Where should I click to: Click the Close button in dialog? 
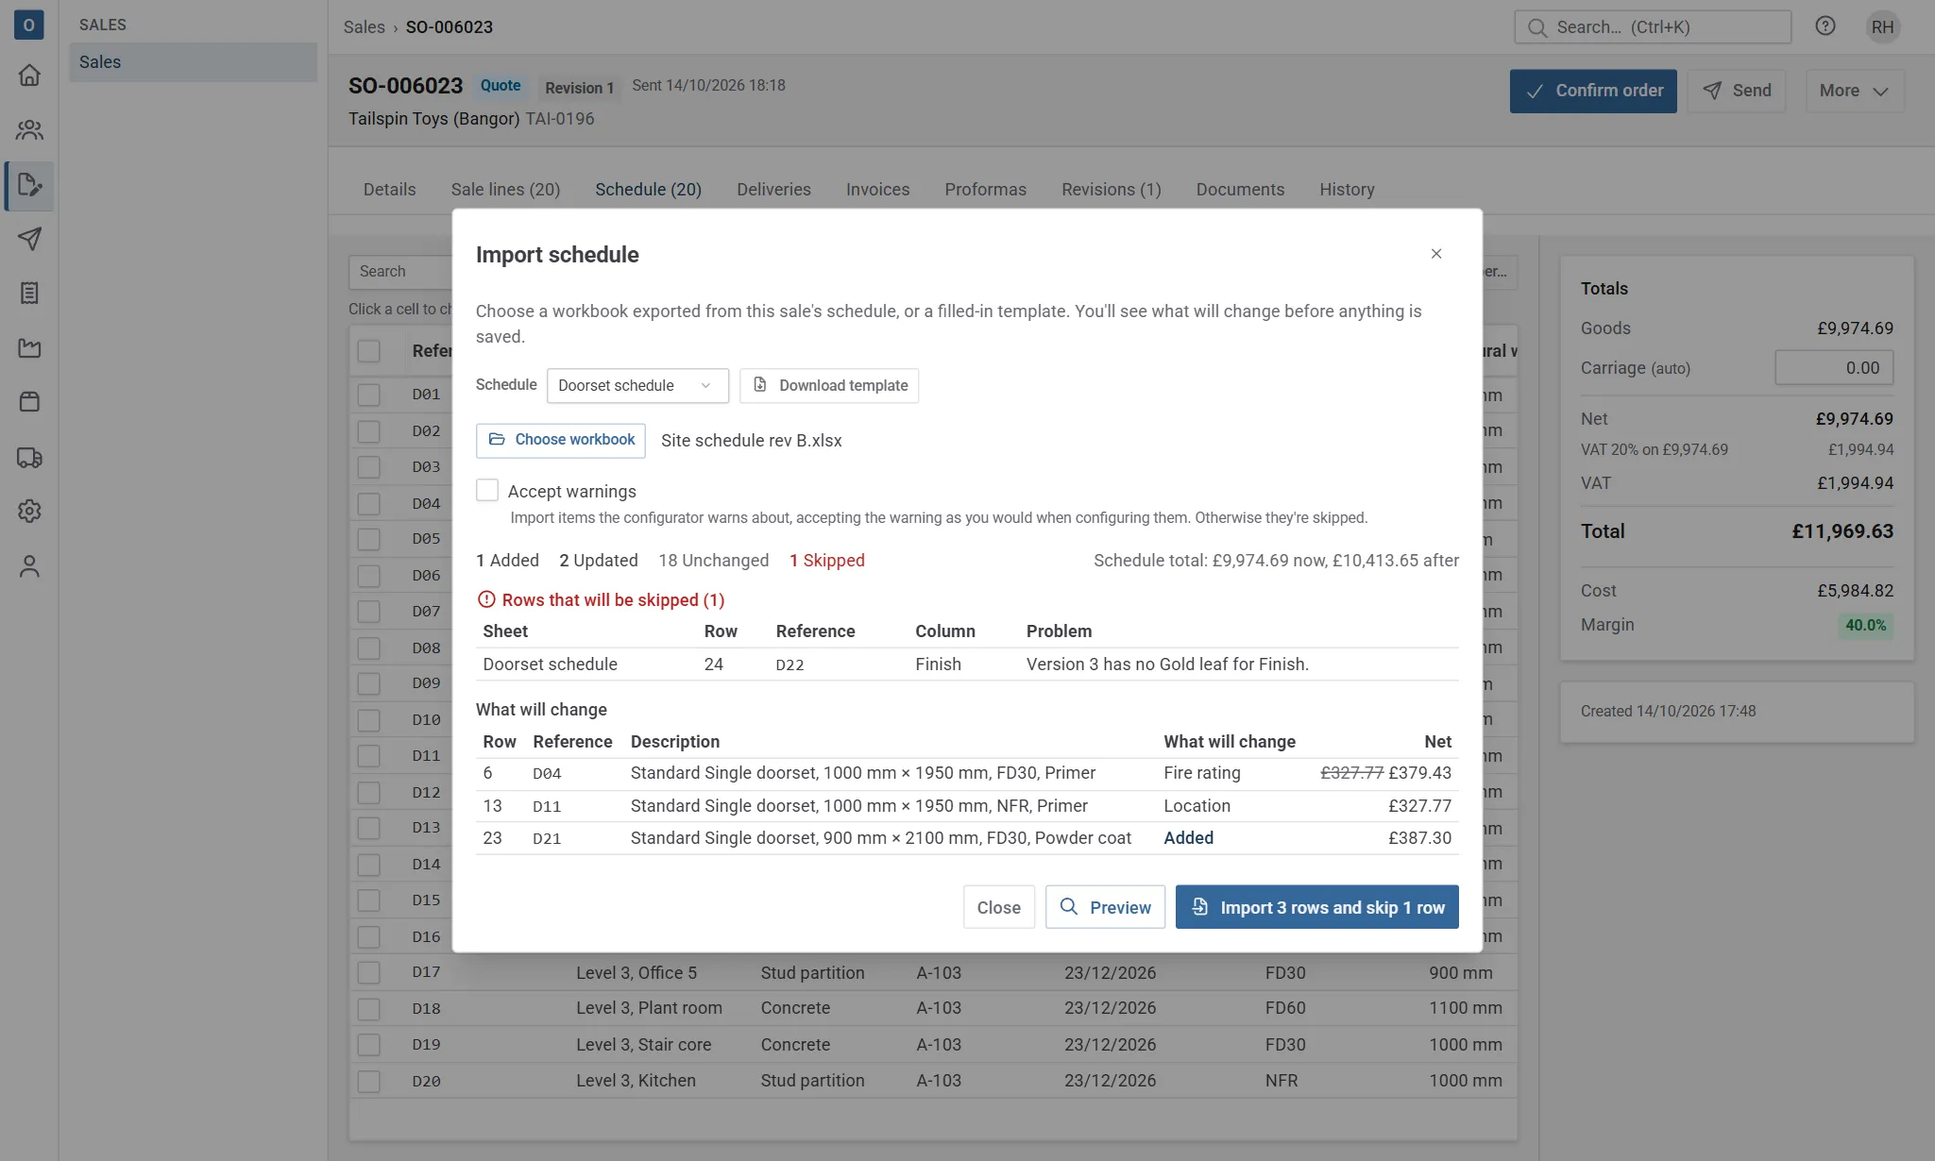[998, 907]
